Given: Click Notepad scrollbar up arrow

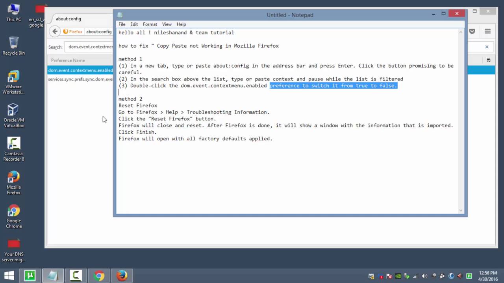Looking at the screenshot, I should (x=461, y=32).
